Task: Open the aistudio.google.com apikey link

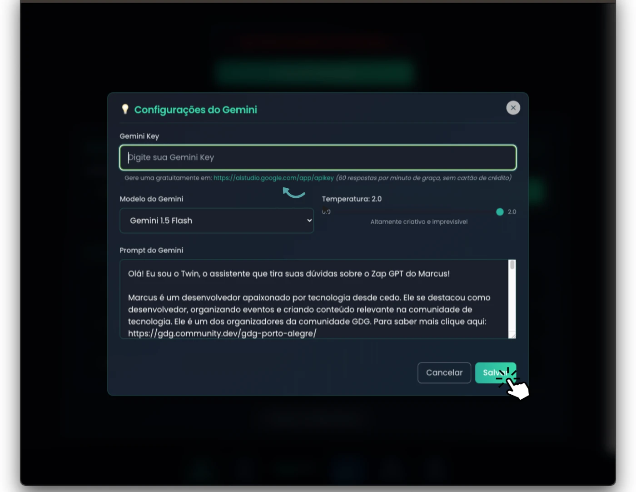Action: tap(273, 178)
